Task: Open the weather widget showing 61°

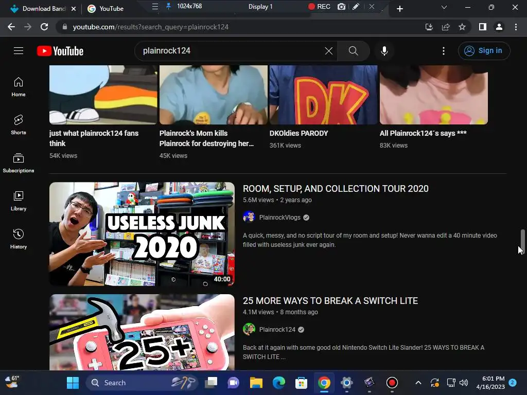Action: (12, 382)
